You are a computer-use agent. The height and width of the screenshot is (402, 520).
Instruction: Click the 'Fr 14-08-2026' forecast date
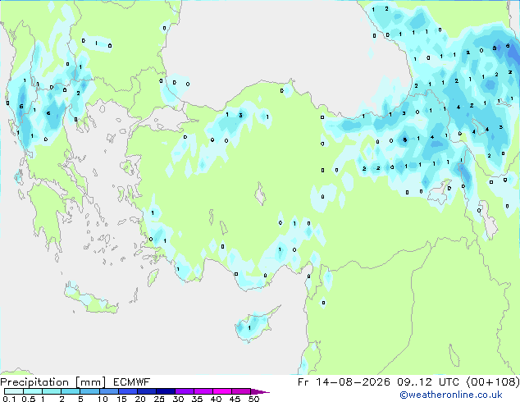click(x=344, y=382)
